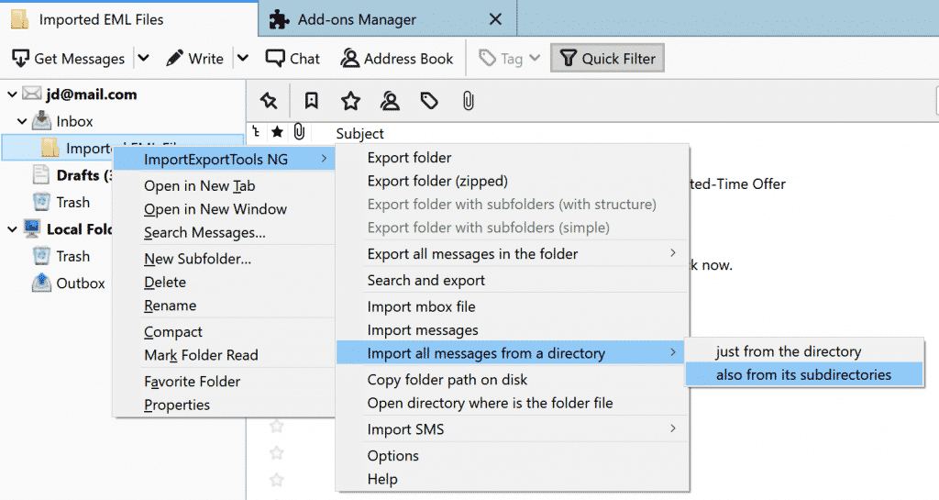Open the Get Messages dropdown arrow
Screen dimensions: 939x500
pyautogui.click(x=143, y=59)
